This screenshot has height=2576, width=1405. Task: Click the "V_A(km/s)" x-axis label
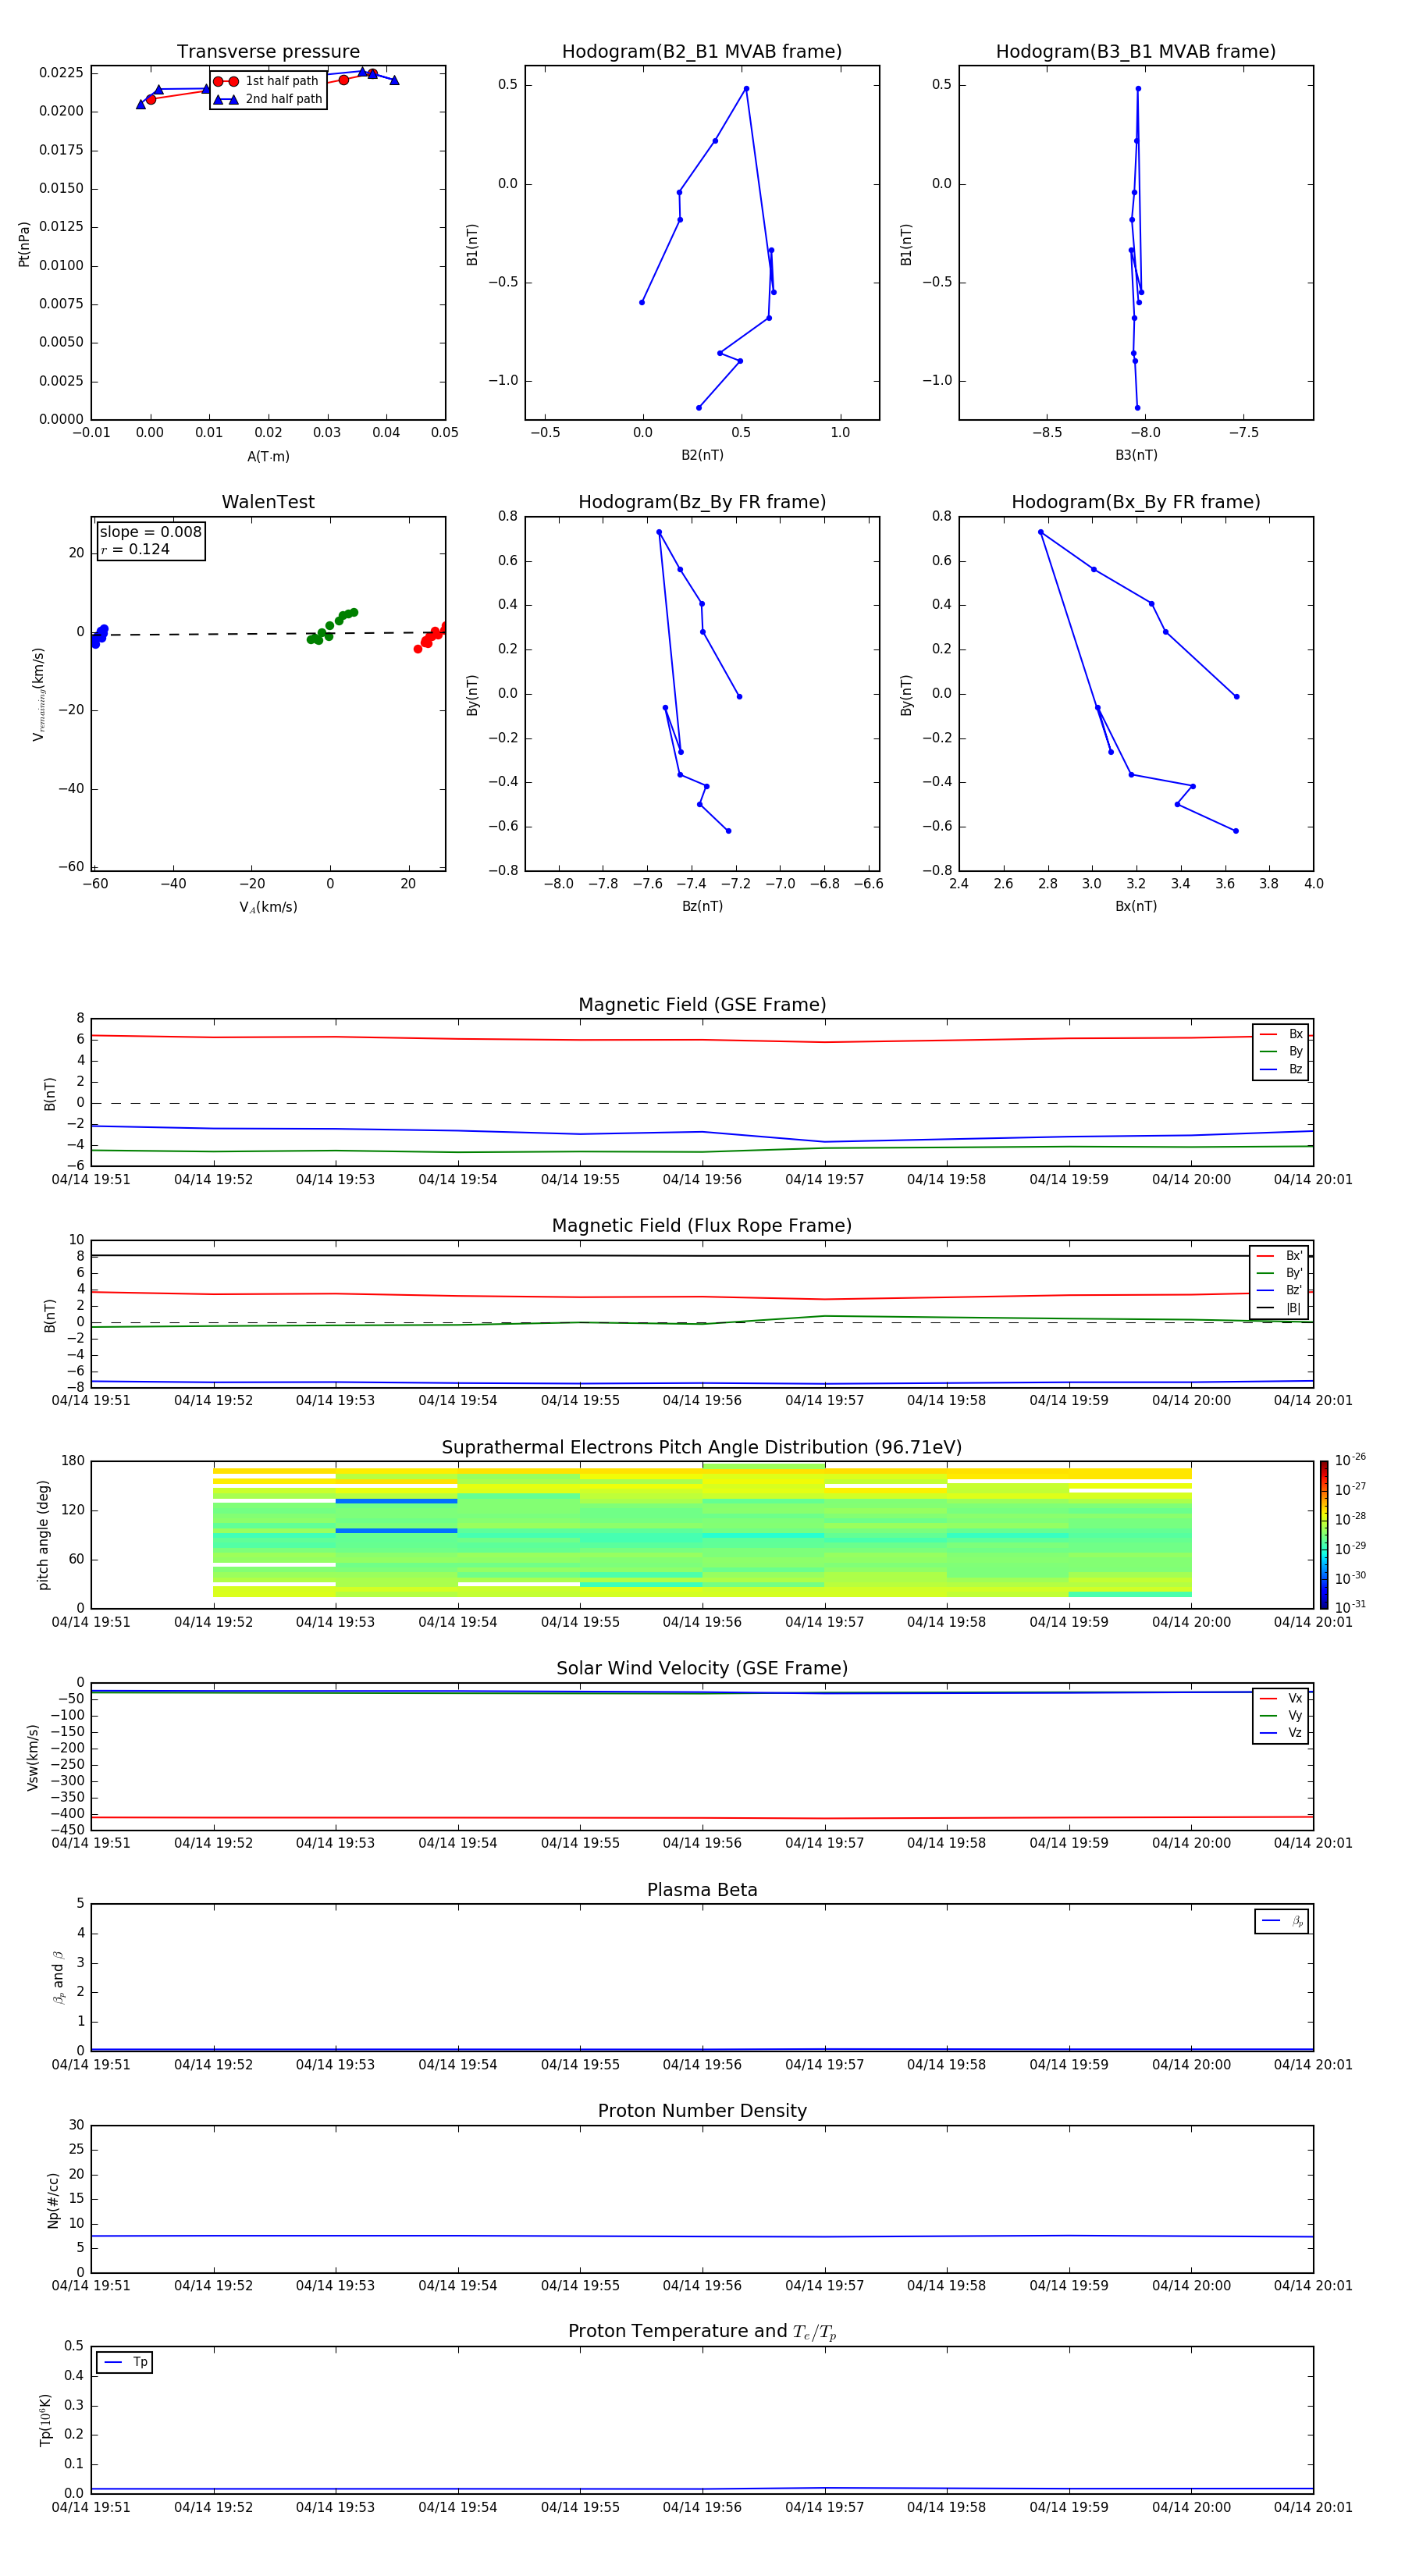click(268, 907)
